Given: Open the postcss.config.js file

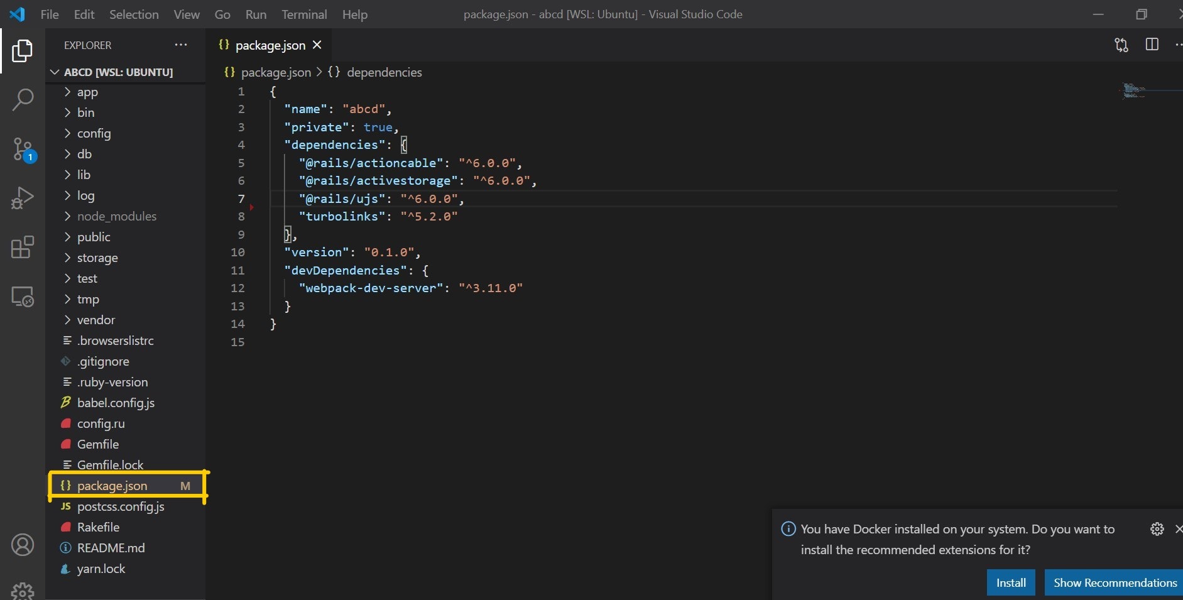Looking at the screenshot, I should point(126,506).
